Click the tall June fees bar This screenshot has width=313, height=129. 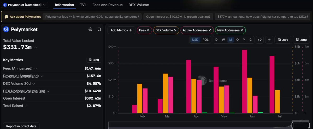point(245,81)
